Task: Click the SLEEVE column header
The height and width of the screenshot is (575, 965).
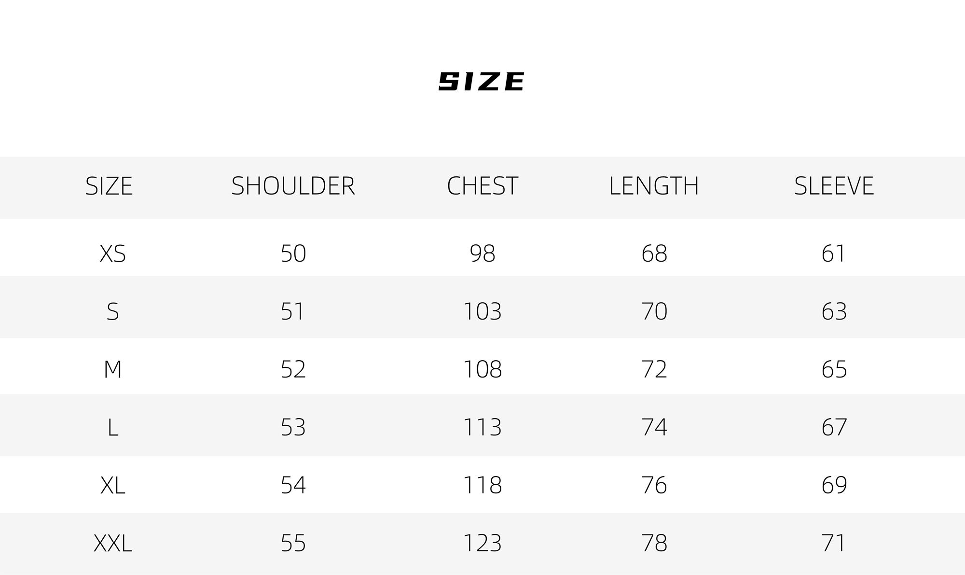Action: (x=834, y=186)
